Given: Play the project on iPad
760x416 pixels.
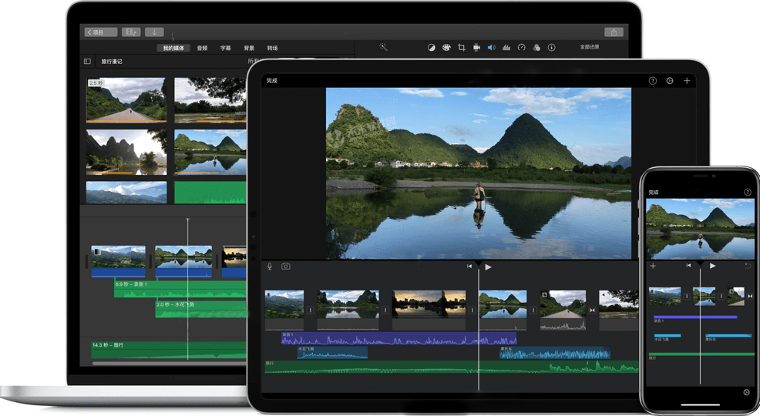Looking at the screenshot, I should (488, 267).
